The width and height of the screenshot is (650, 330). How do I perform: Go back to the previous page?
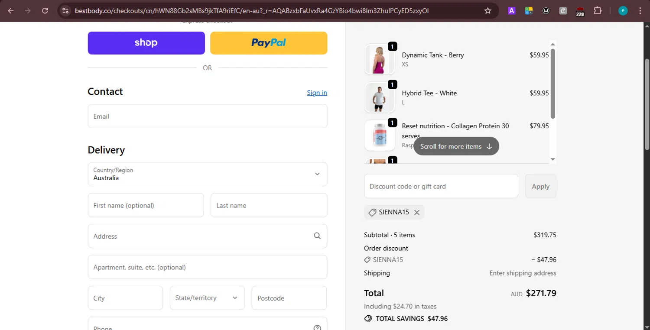pos(11,11)
